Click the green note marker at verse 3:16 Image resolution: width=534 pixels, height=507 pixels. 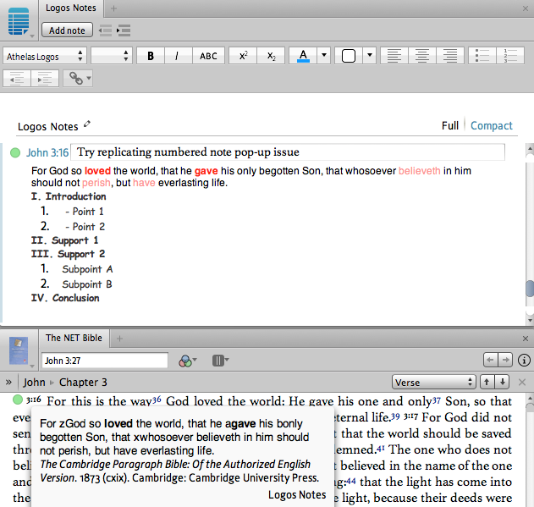[18, 400]
